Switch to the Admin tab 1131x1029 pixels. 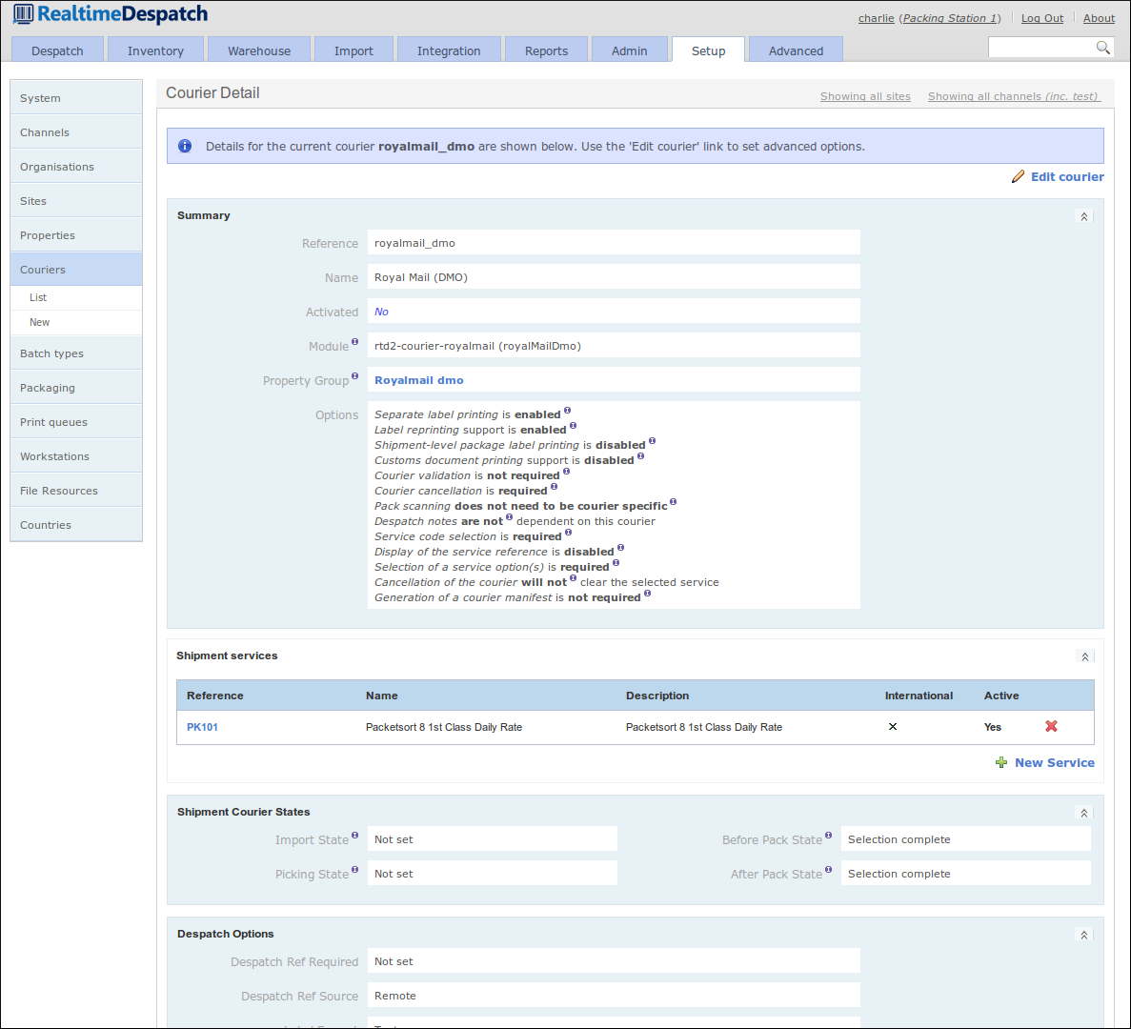[630, 50]
